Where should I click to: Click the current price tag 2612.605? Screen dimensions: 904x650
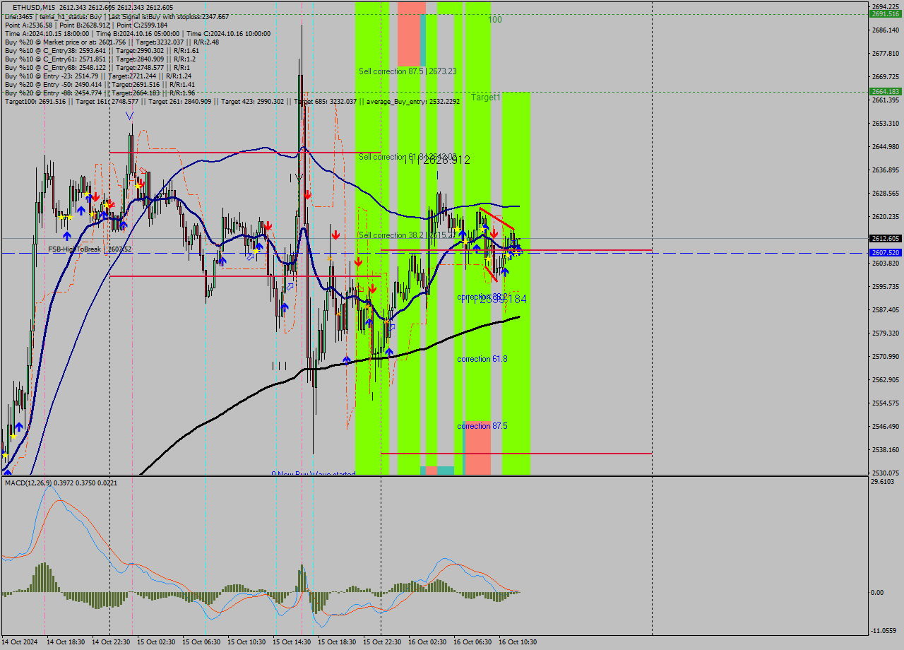pos(886,239)
